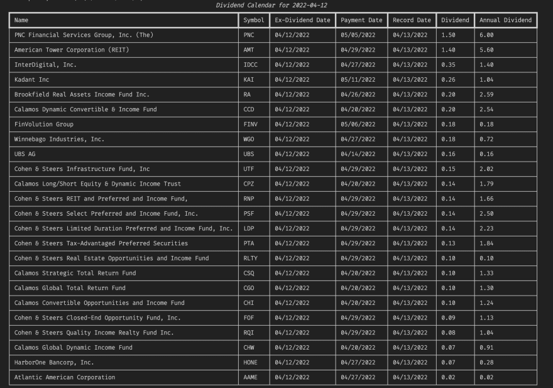Select Cohen & Steers Tax-Advantaged Preferred Securities

coord(101,243)
